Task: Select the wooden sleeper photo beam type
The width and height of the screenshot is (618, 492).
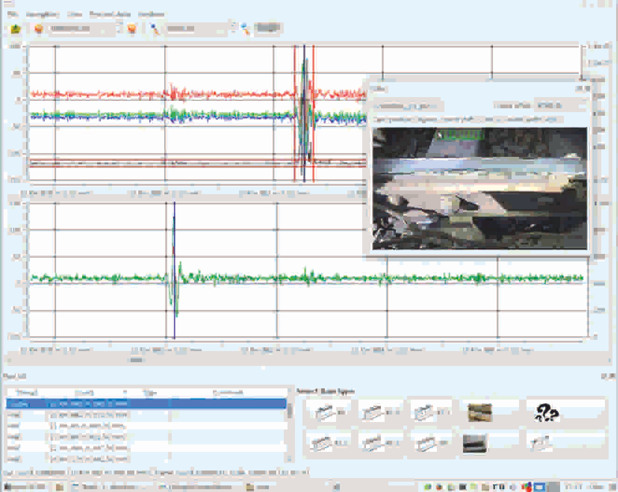Action: [474, 412]
